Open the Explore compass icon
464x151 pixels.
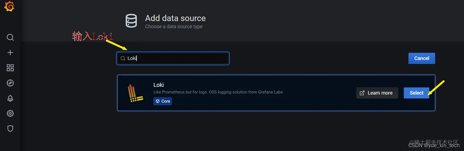click(x=10, y=83)
